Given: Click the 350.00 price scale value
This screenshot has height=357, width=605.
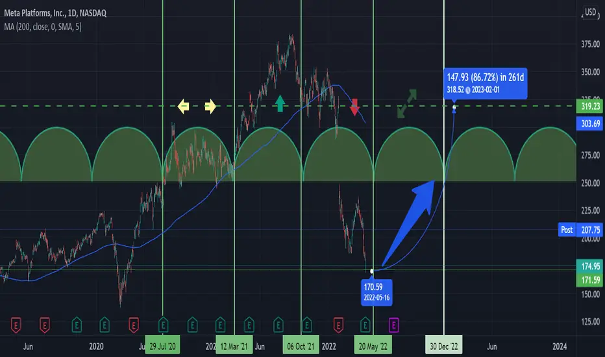Looking at the screenshot, I should [x=590, y=72].
